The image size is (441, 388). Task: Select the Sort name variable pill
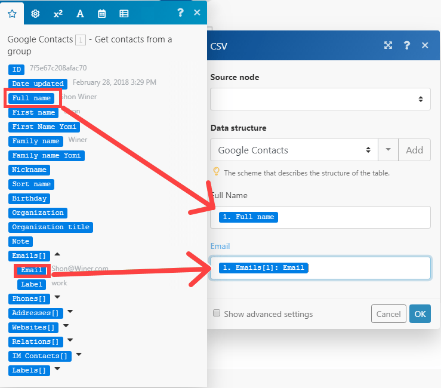(31, 184)
